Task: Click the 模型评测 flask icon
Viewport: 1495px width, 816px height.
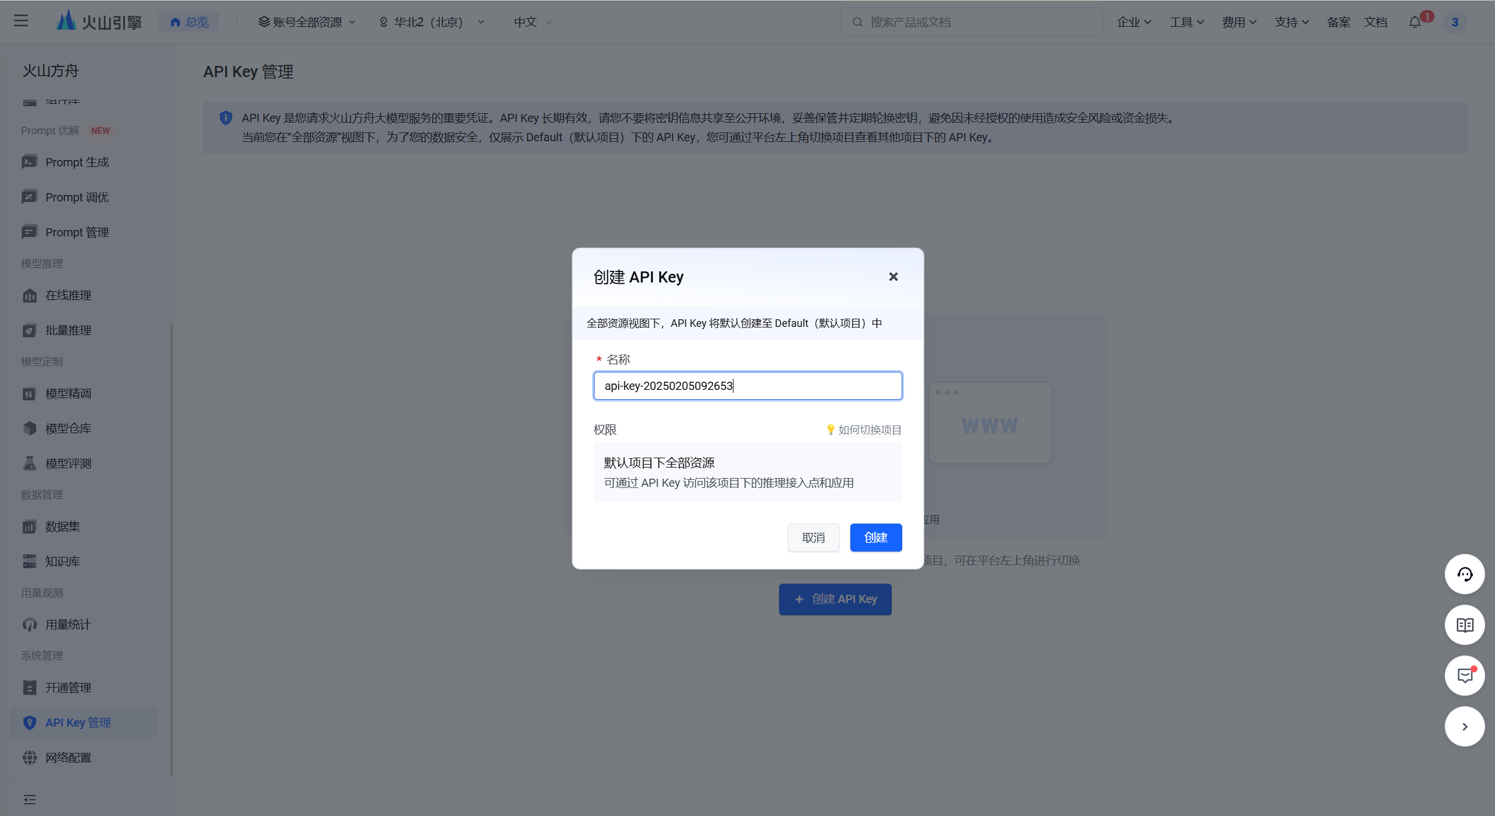Action: [x=29, y=463]
